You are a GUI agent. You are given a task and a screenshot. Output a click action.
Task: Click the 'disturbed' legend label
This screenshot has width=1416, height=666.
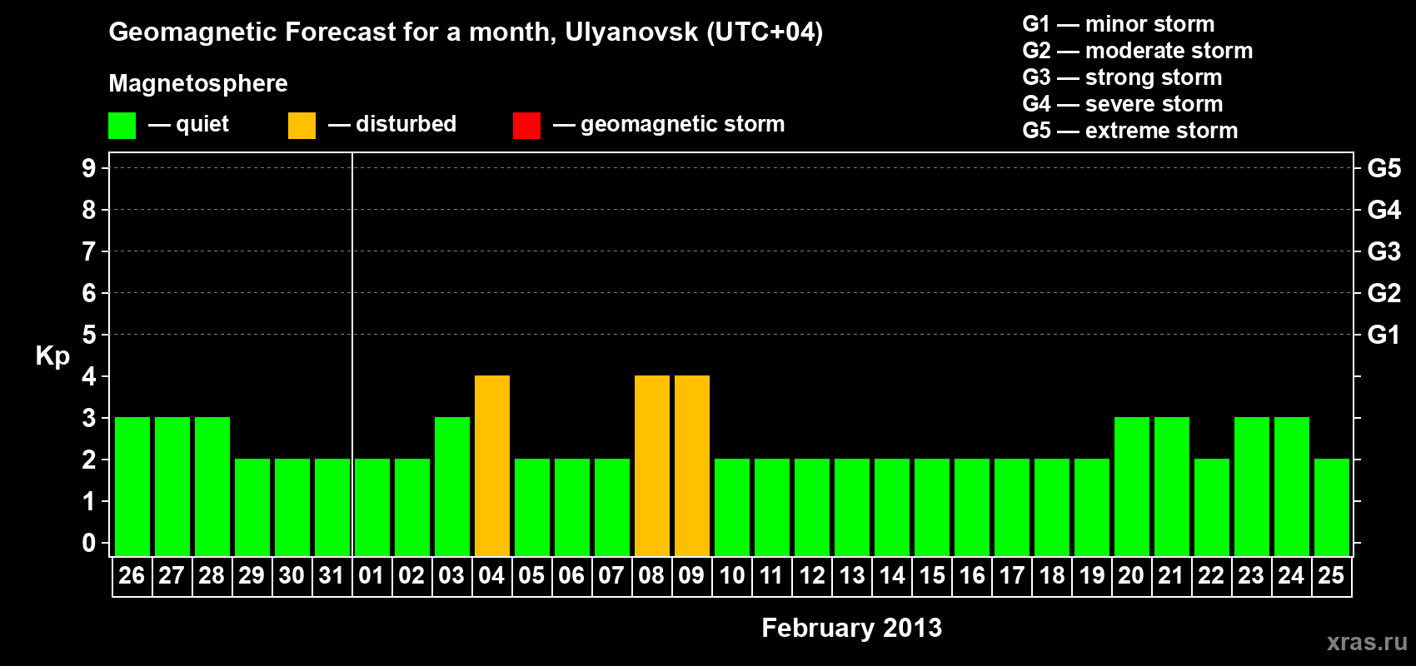coord(406,124)
